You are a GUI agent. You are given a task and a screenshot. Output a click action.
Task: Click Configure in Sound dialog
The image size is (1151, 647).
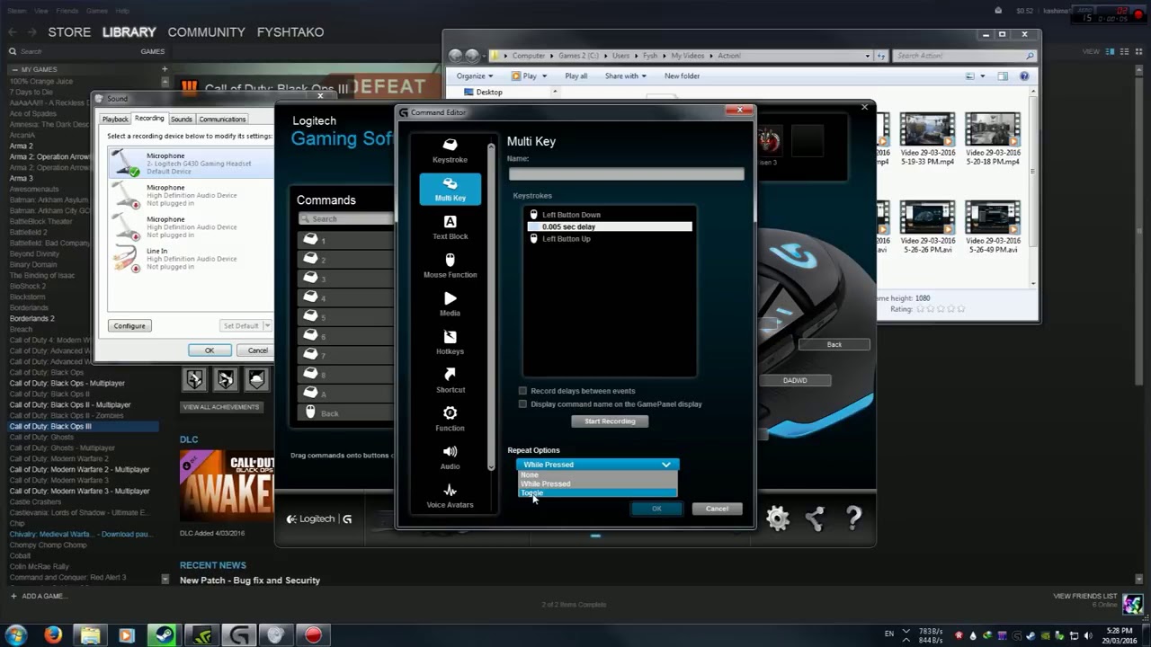tap(129, 326)
